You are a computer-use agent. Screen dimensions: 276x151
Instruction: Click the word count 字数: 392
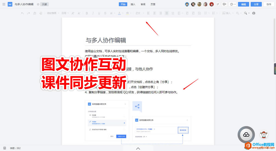[15, 148]
